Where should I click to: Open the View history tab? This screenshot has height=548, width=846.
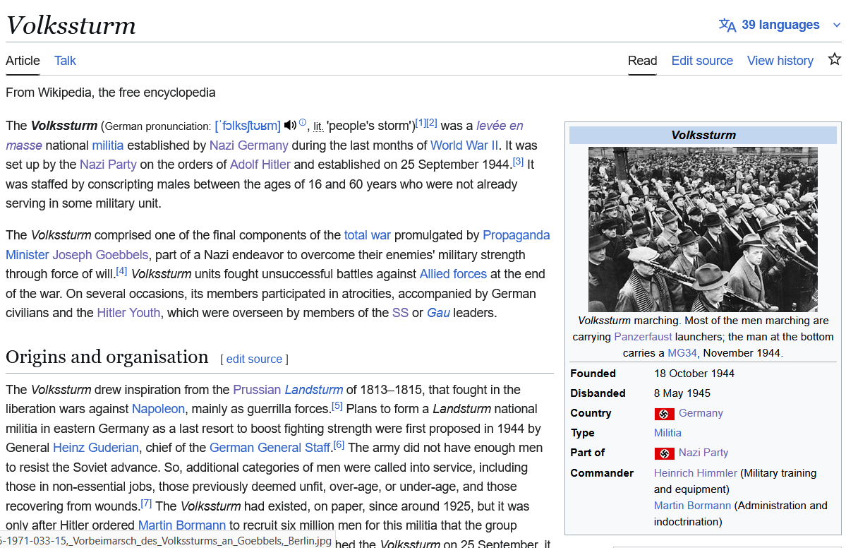(780, 61)
